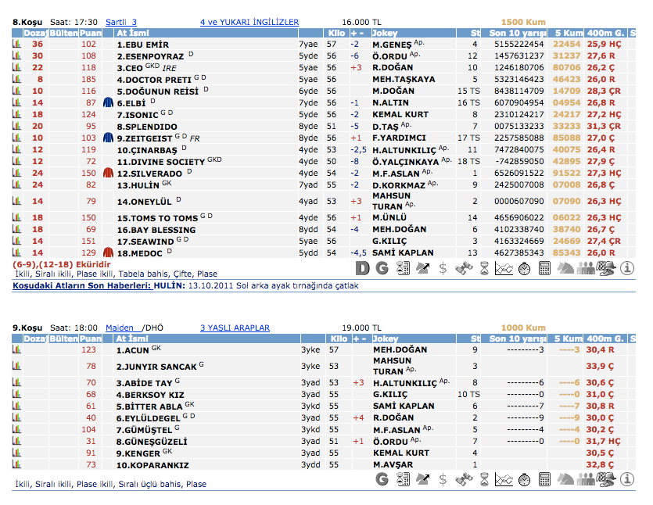The height and width of the screenshot is (505, 653).
Task: Open the calculator icon under race 8
Action: tap(545, 268)
